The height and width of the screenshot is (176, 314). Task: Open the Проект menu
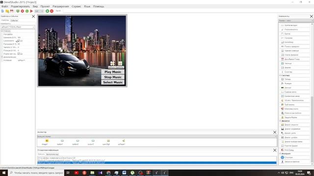[x=45, y=6]
